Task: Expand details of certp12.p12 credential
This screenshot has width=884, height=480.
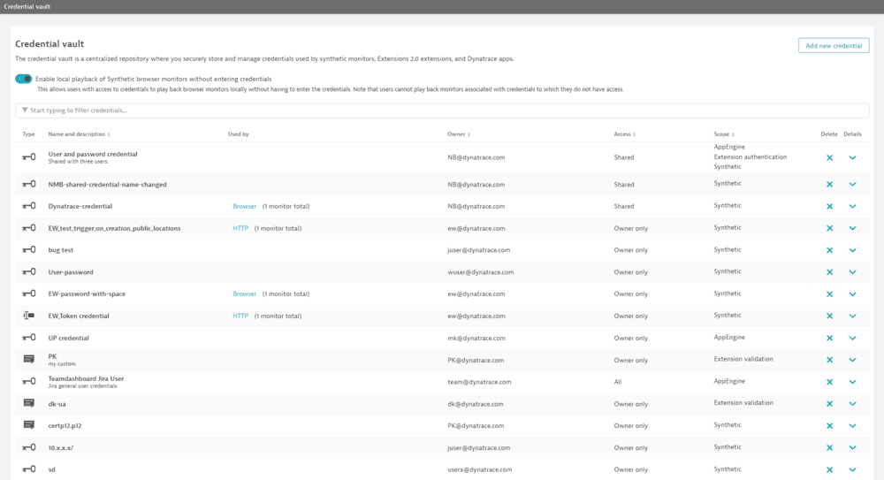Action: pos(852,426)
